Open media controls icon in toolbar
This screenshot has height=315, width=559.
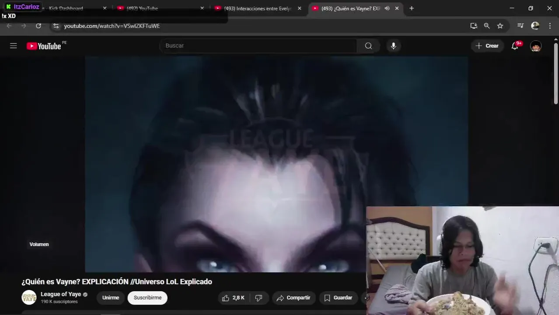pyautogui.click(x=521, y=26)
